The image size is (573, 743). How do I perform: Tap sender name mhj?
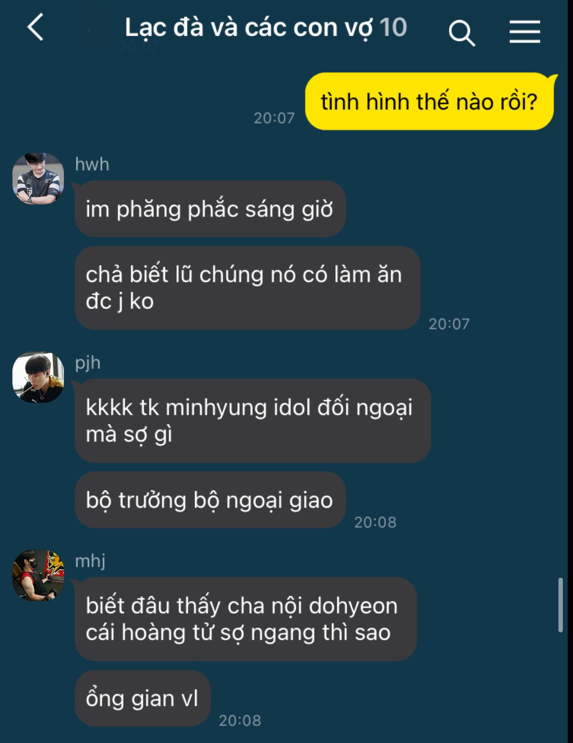90,561
